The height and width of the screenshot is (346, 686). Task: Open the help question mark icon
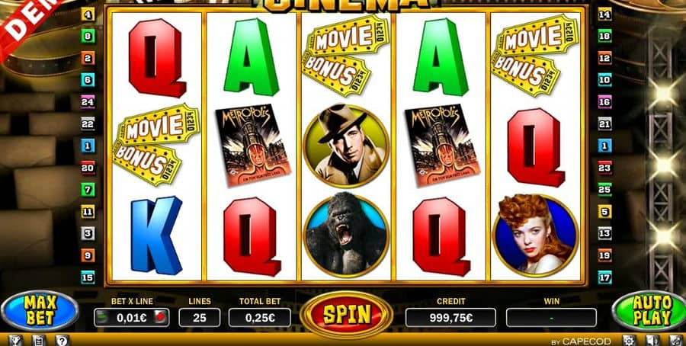pos(63,341)
